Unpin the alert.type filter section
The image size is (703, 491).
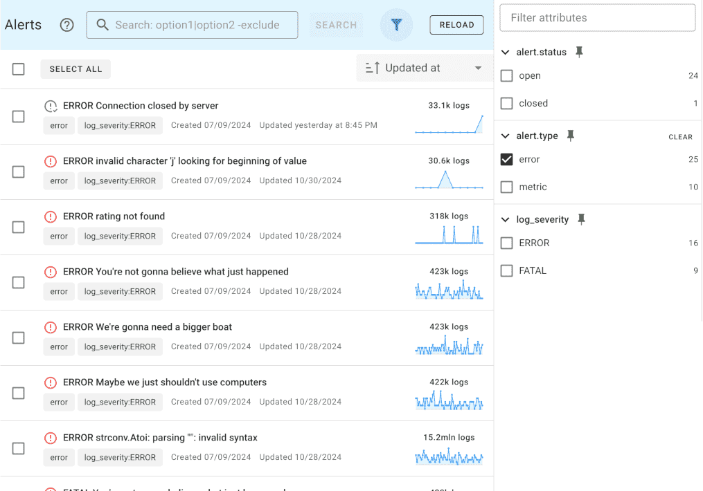pyautogui.click(x=570, y=136)
